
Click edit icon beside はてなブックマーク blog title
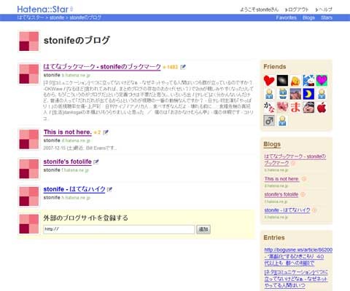point(183,67)
